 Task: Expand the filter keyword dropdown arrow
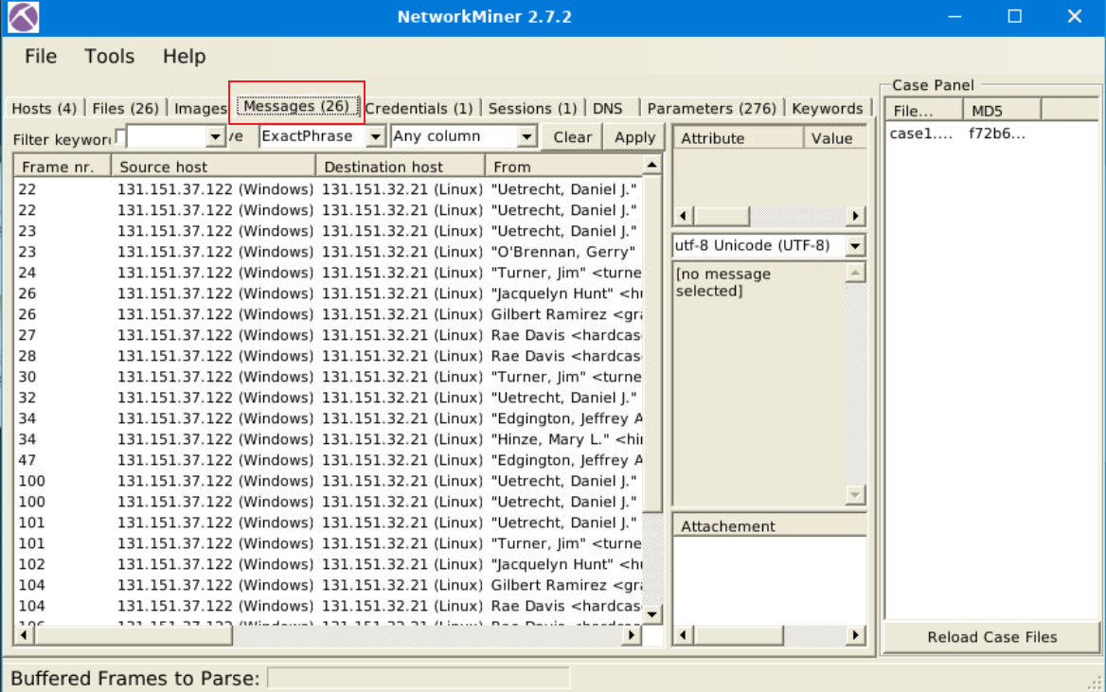(215, 136)
